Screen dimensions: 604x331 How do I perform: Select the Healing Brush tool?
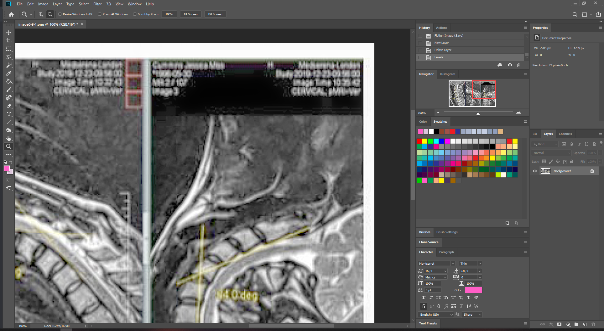pyautogui.click(x=9, y=98)
